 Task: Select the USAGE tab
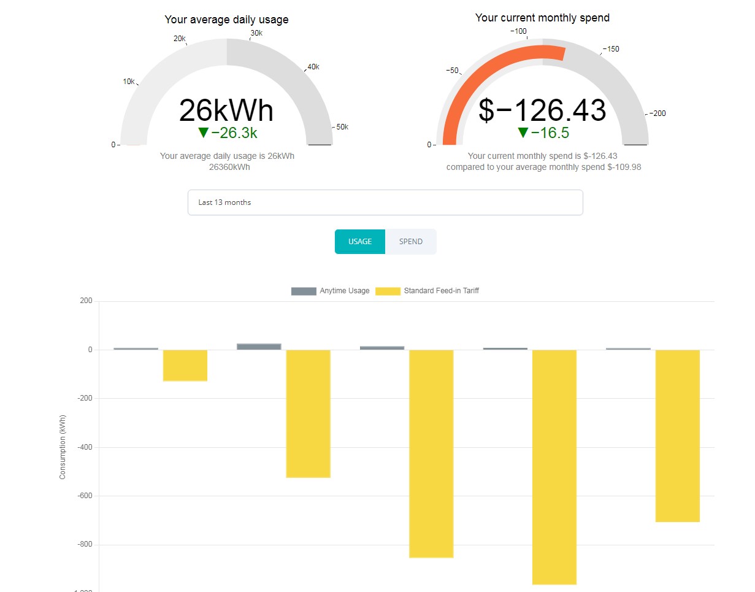click(360, 242)
